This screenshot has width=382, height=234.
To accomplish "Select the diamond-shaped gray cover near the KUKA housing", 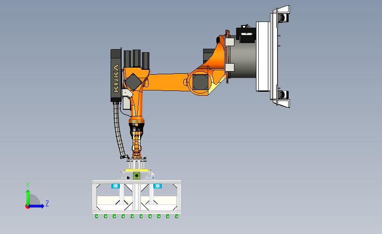I will pos(133,82).
